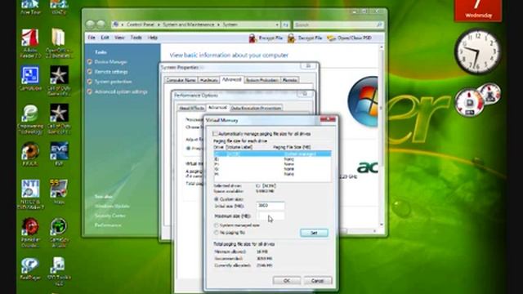Launch the green-and-black GameSpy Arcade icon

[x=59, y=227]
